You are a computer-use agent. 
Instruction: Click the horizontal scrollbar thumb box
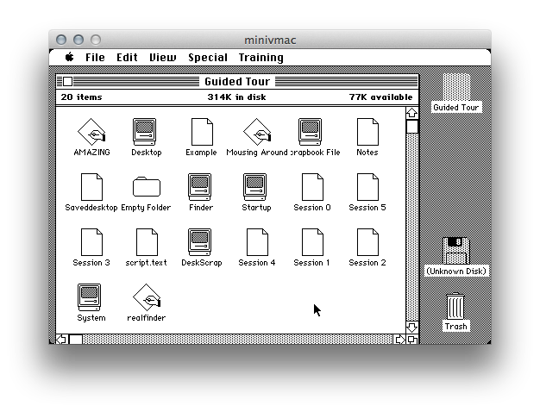(76, 340)
